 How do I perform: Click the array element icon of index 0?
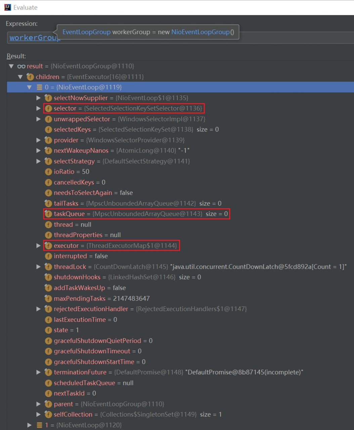click(x=39, y=87)
